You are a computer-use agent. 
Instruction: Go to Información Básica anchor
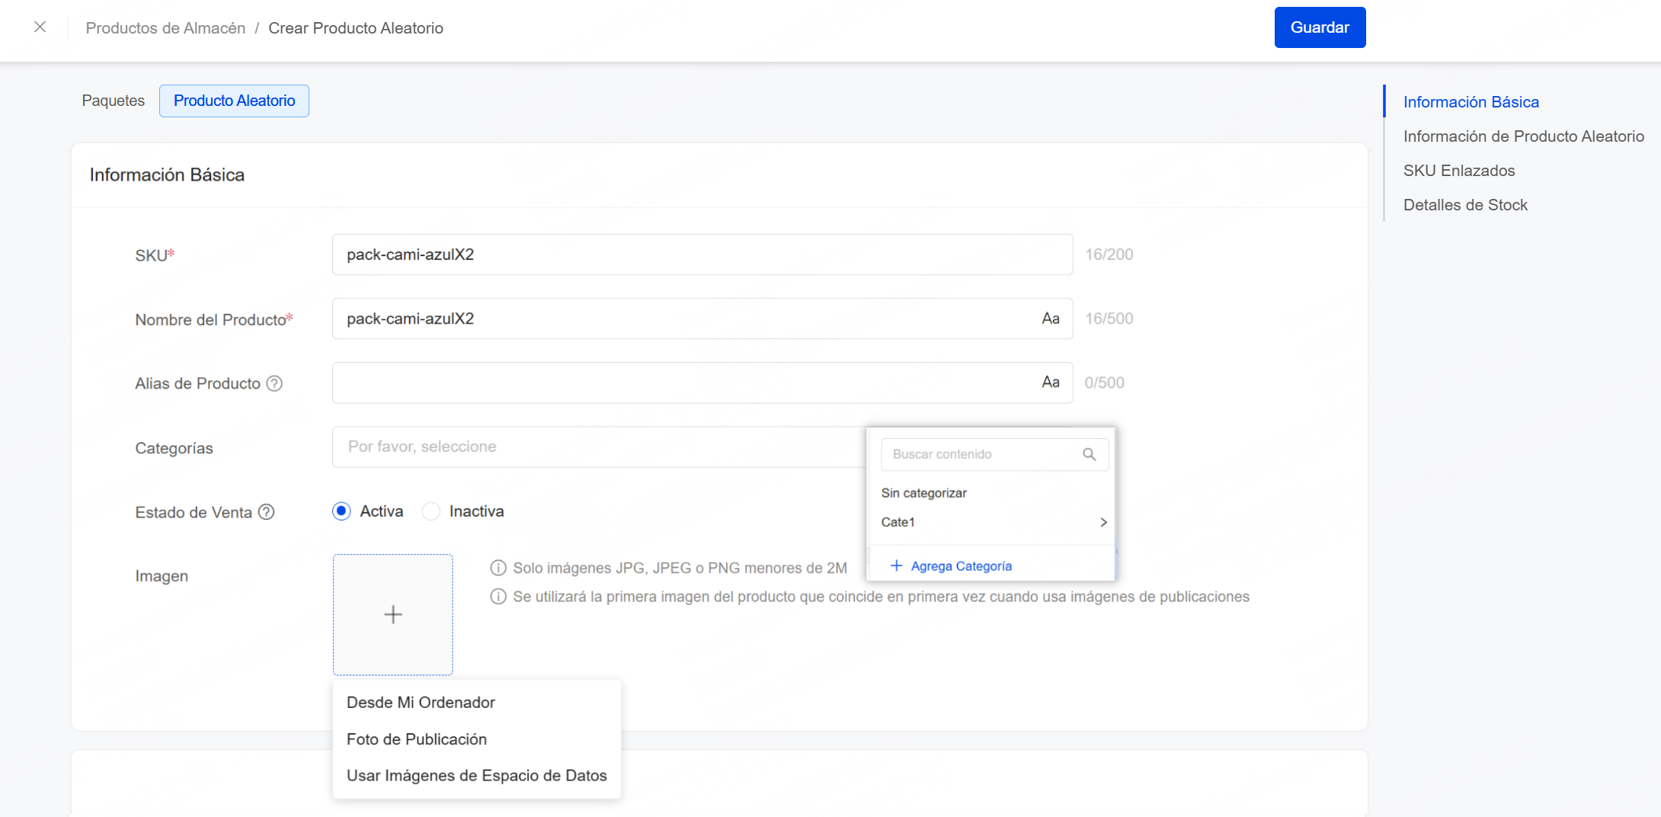click(1471, 102)
